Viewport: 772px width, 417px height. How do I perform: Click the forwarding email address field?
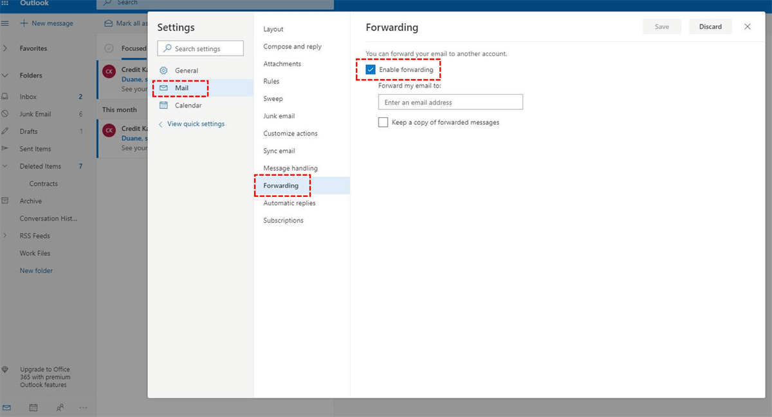tap(450, 102)
